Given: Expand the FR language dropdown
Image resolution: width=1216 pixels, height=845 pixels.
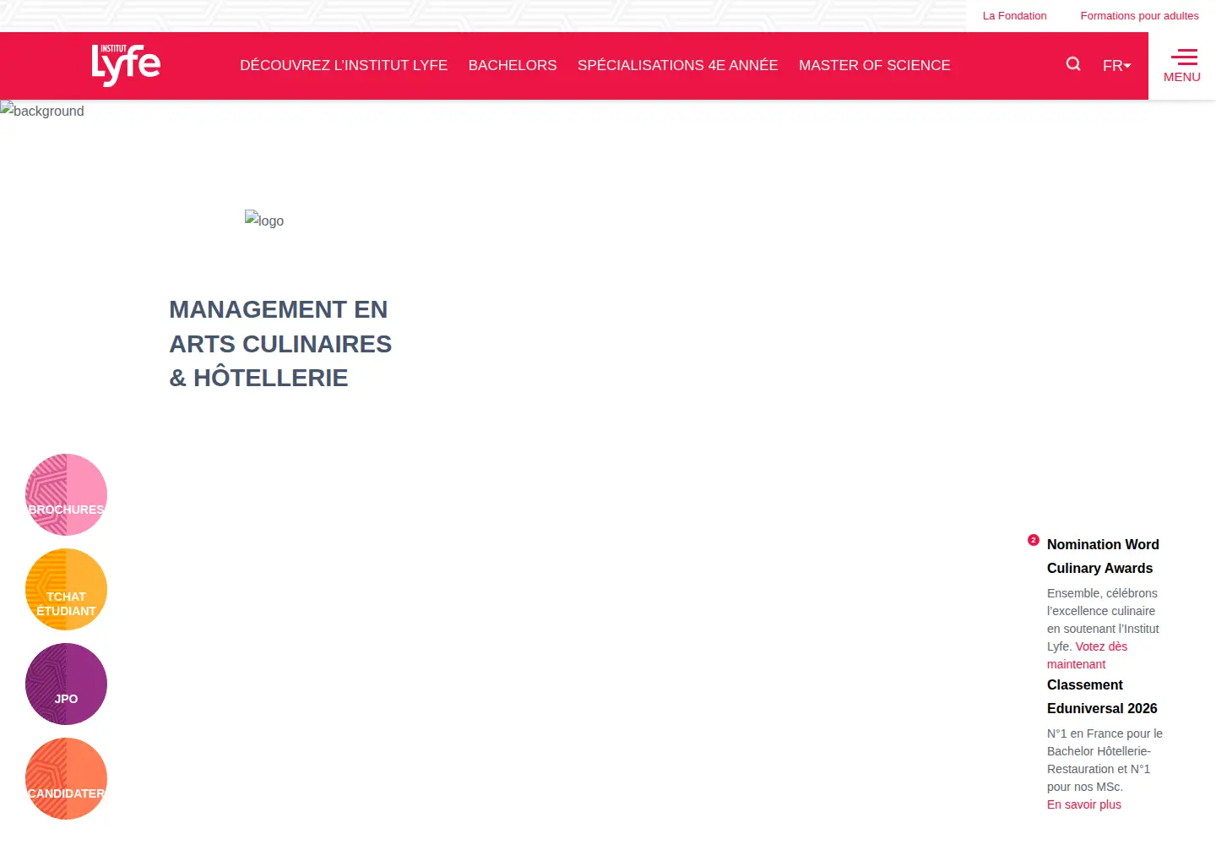Looking at the screenshot, I should pyautogui.click(x=1116, y=65).
